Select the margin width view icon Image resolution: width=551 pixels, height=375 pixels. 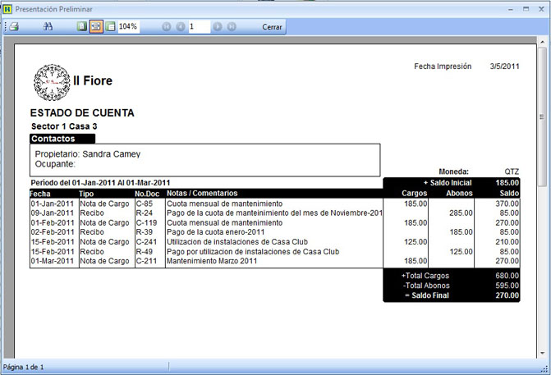coord(110,27)
